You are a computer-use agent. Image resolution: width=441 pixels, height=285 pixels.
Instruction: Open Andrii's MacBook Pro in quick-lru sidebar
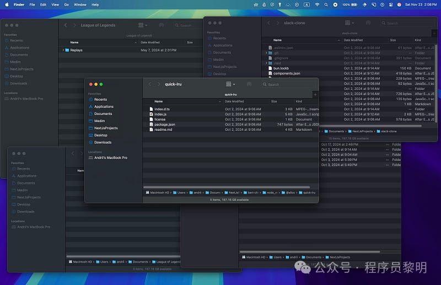click(x=110, y=158)
